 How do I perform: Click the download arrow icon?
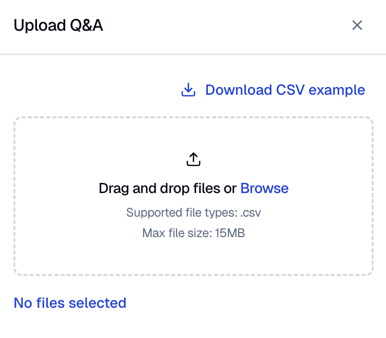188,90
